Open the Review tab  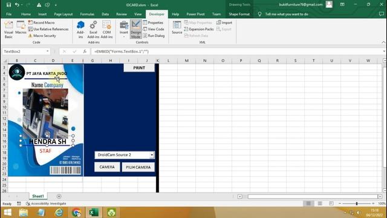click(122, 14)
